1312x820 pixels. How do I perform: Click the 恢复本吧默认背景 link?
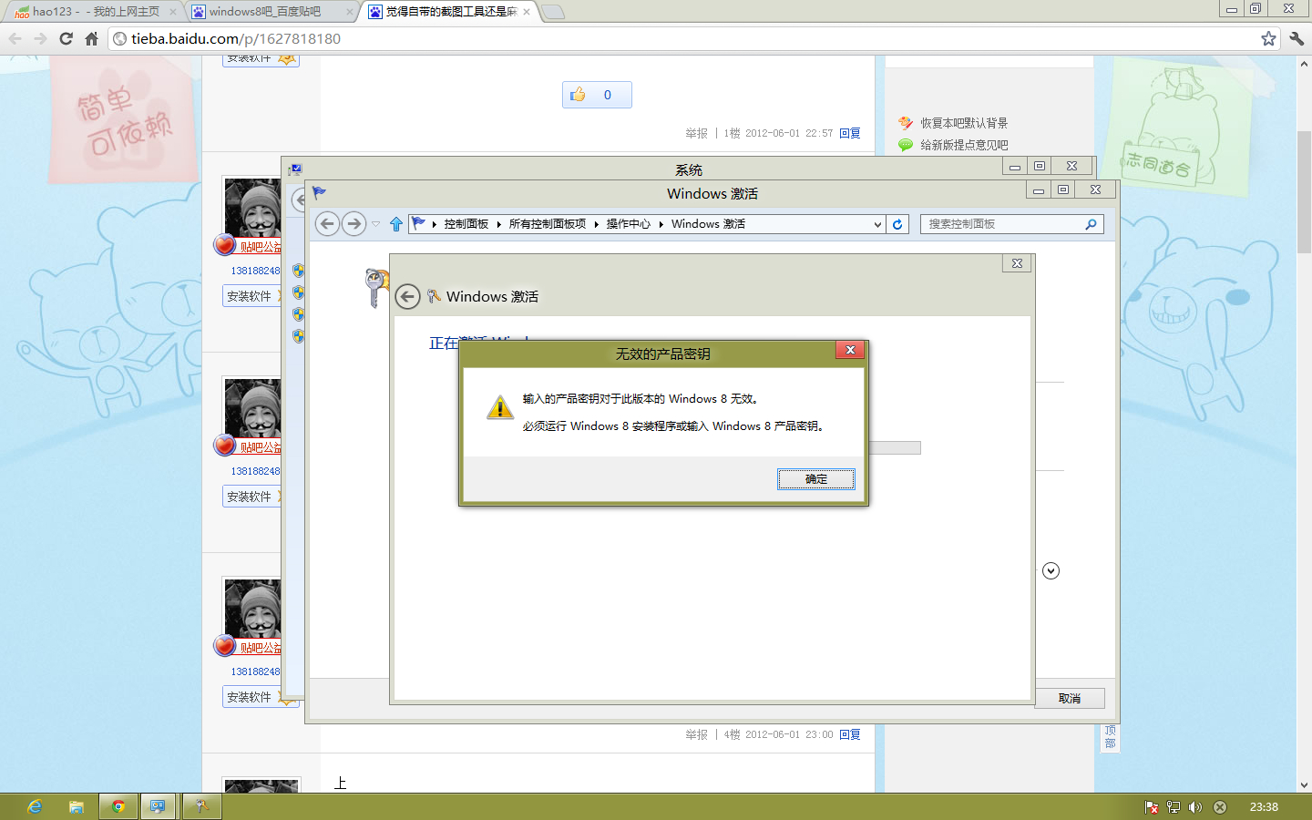(x=964, y=123)
